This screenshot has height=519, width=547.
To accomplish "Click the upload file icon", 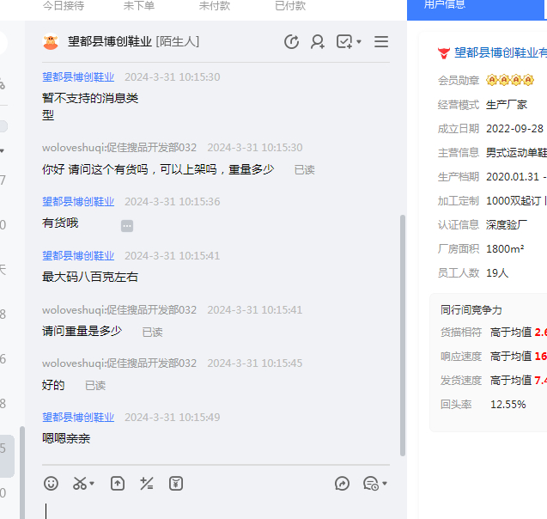I will 118,484.
